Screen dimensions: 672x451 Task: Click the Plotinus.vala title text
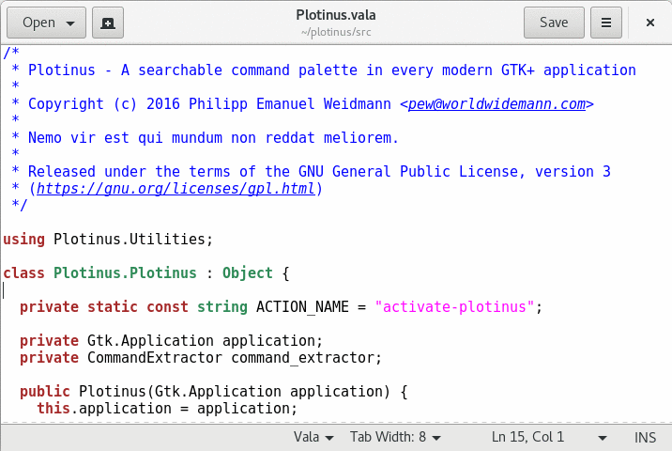click(x=336, y=15)
